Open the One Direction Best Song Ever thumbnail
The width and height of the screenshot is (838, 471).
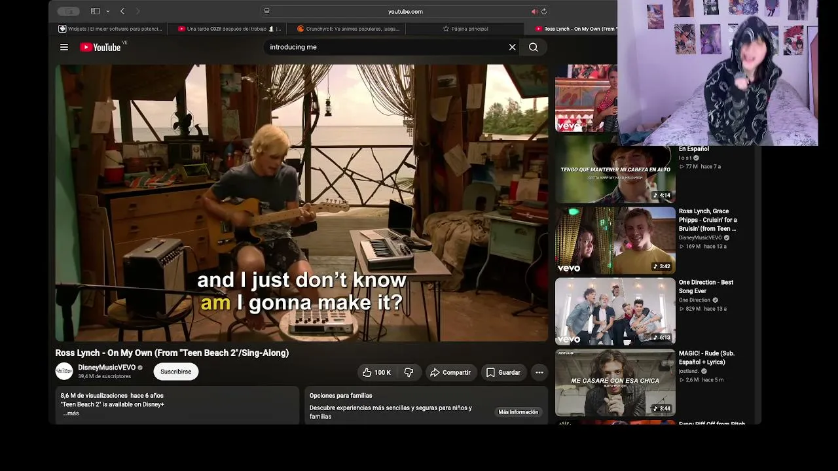pos(615,311)
